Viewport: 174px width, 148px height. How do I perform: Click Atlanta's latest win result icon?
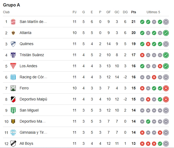tap(166, 33)
